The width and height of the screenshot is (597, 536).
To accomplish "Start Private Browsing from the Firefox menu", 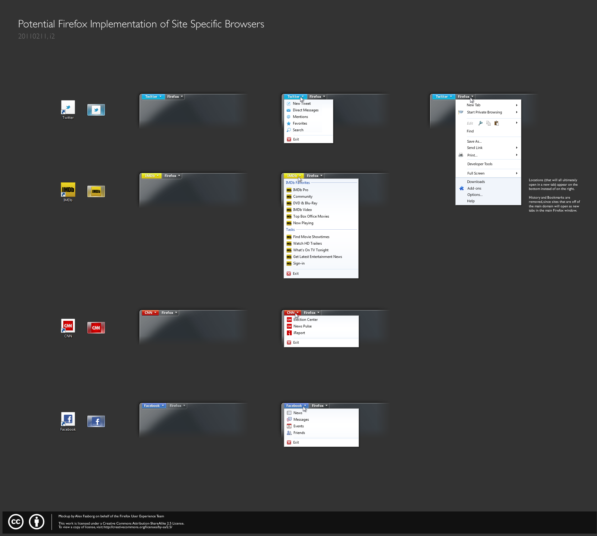I will tap(484, 112).
